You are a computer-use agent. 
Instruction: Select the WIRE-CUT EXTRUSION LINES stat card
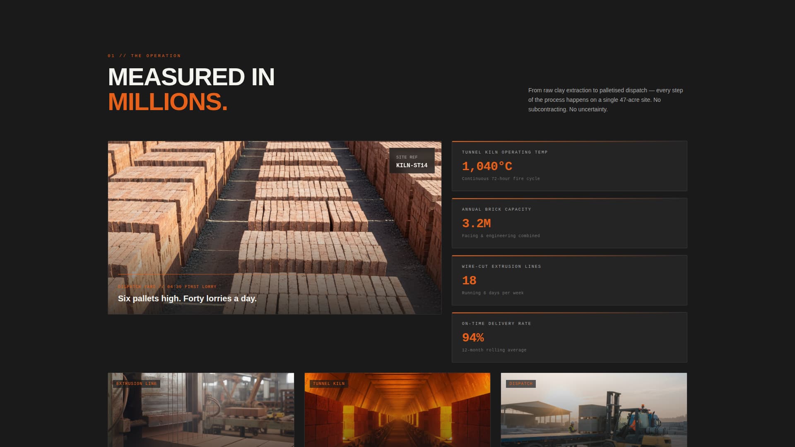pyautogui.click(x=569, y=280)
